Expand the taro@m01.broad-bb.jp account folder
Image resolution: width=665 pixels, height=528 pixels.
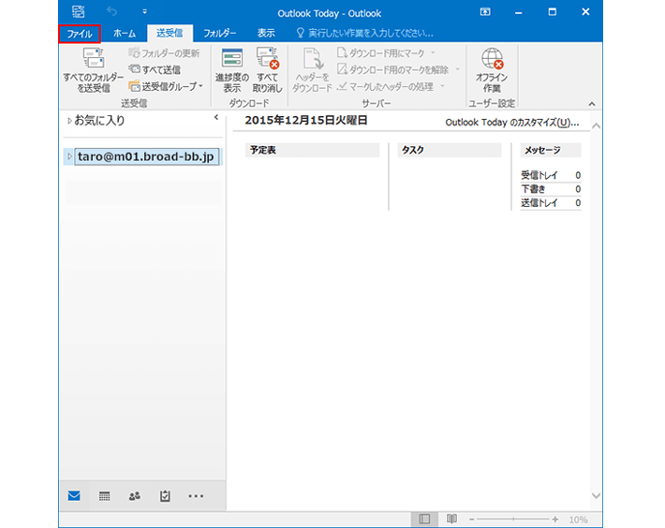click(x=69, y=155)
